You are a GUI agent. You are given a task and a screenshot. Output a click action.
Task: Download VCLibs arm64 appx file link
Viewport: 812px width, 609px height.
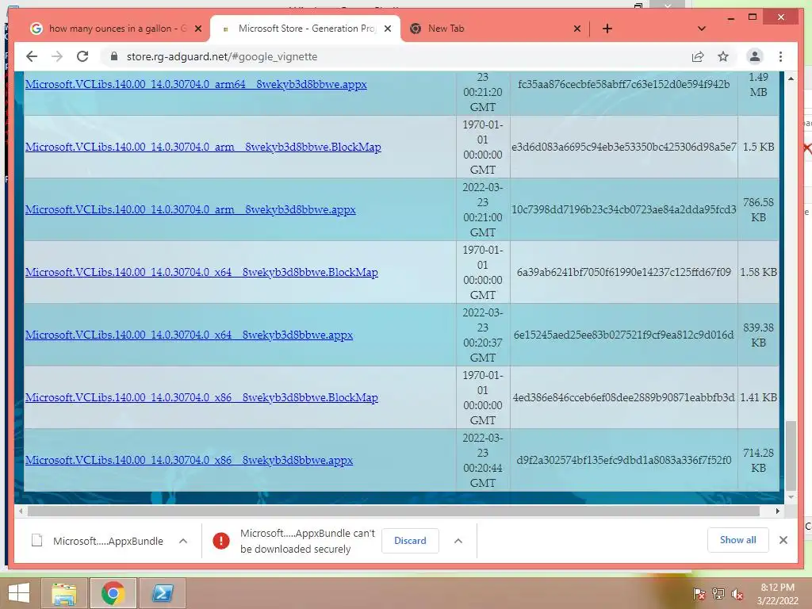pyautogui.click(x=196, y=84)
